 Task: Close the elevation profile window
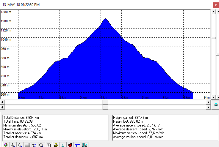click(x=215, y=5)
